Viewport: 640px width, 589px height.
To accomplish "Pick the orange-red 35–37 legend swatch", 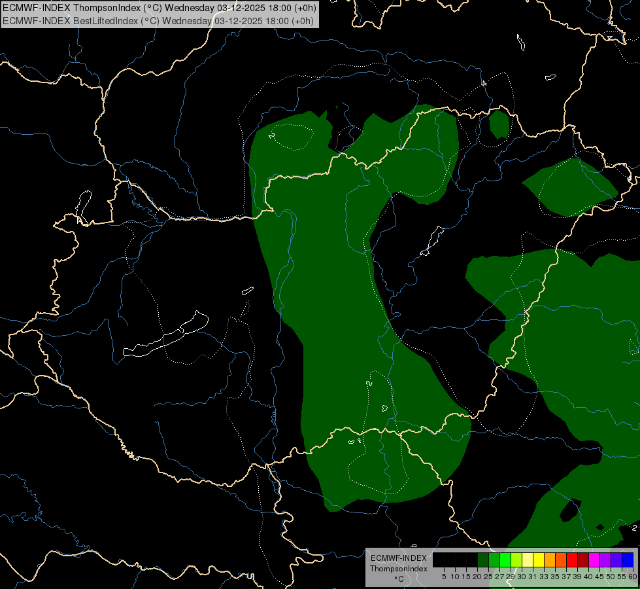I will [x=561, y=560].
